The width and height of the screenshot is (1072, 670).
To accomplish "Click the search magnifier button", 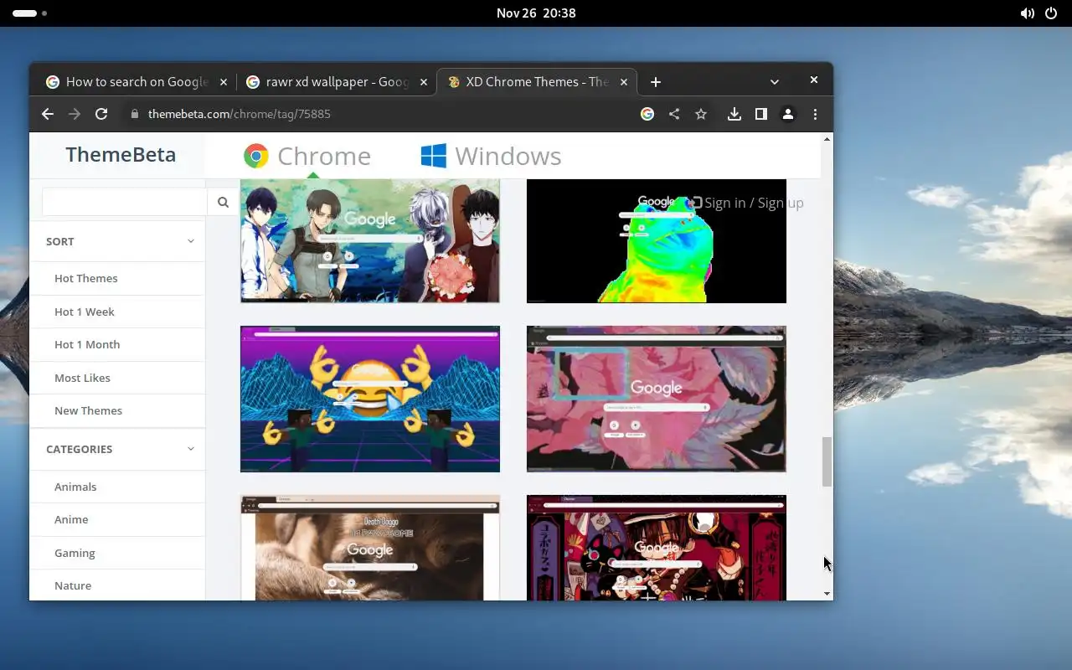I will [223, 202].
